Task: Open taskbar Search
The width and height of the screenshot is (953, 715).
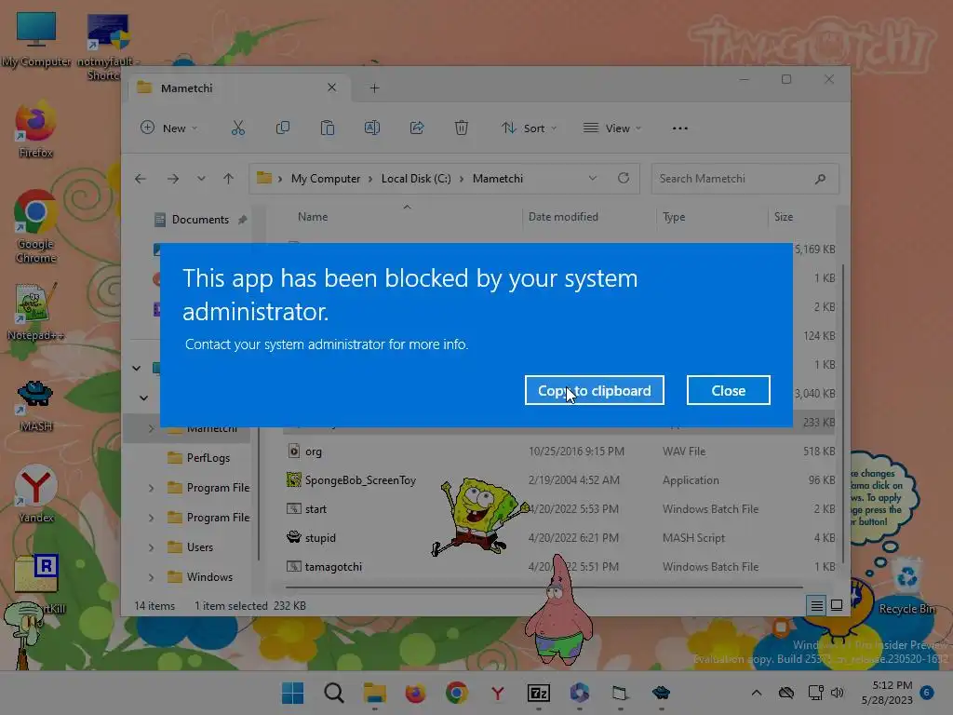Action: 334,693
